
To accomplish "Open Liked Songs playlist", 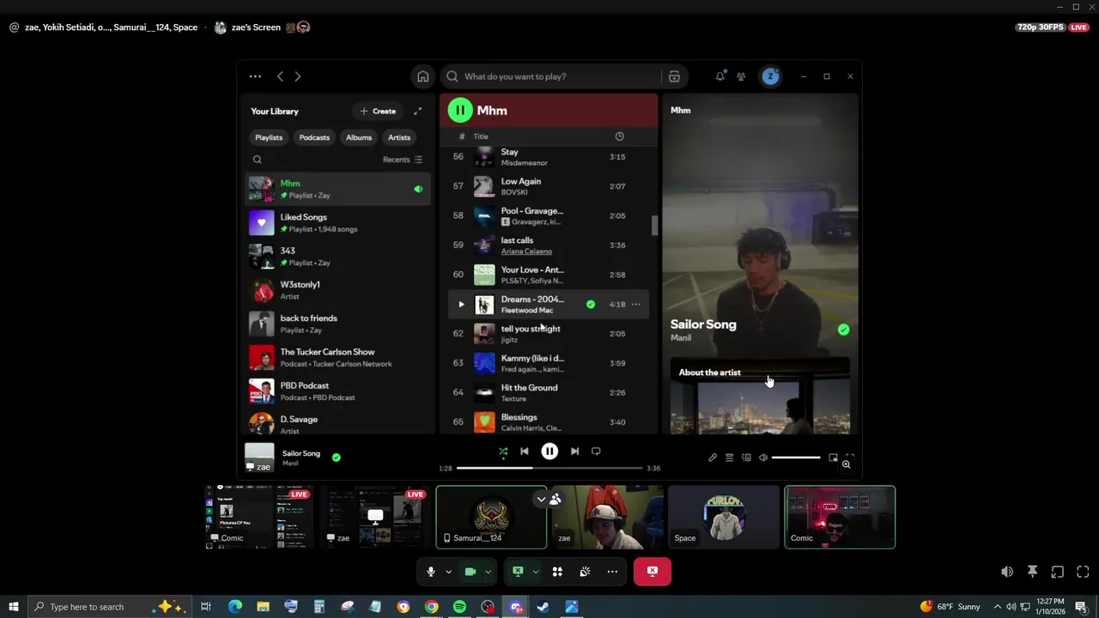I will point(337,223).
